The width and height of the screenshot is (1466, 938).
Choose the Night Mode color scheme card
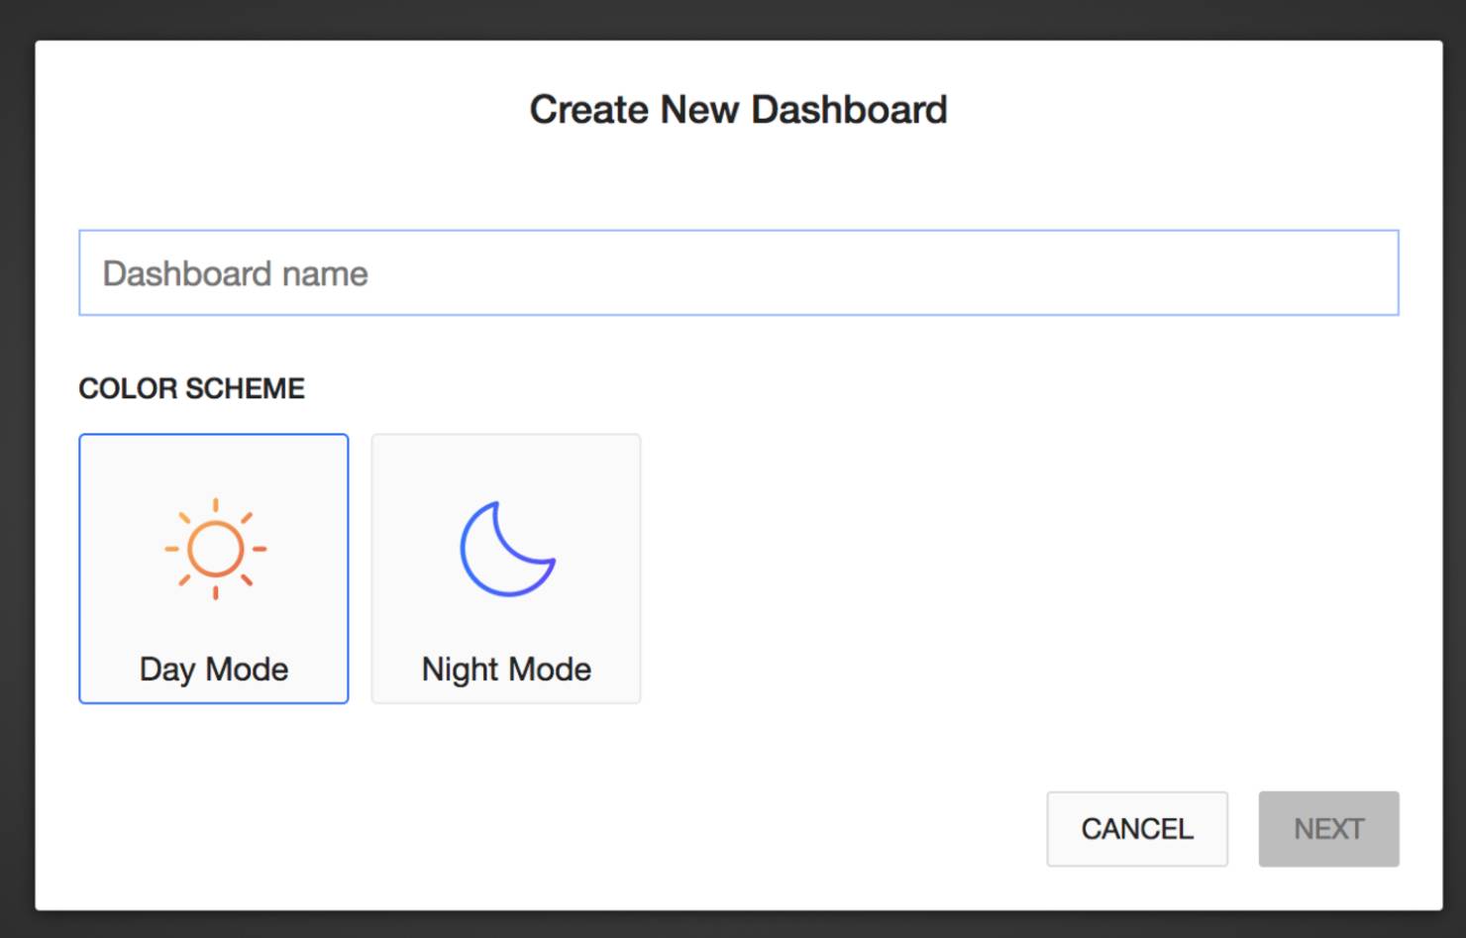(x=506, y=569)
